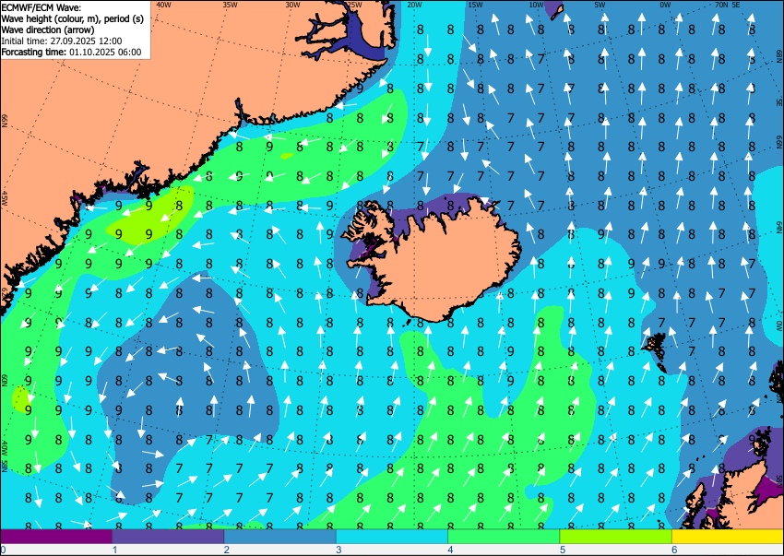
Task: Click the blue 2–3 m legend swatch
Action: pyautogui.click(x=280, y=537)
